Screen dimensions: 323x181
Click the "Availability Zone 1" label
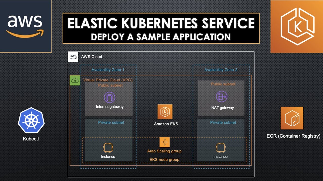point(108,70)
